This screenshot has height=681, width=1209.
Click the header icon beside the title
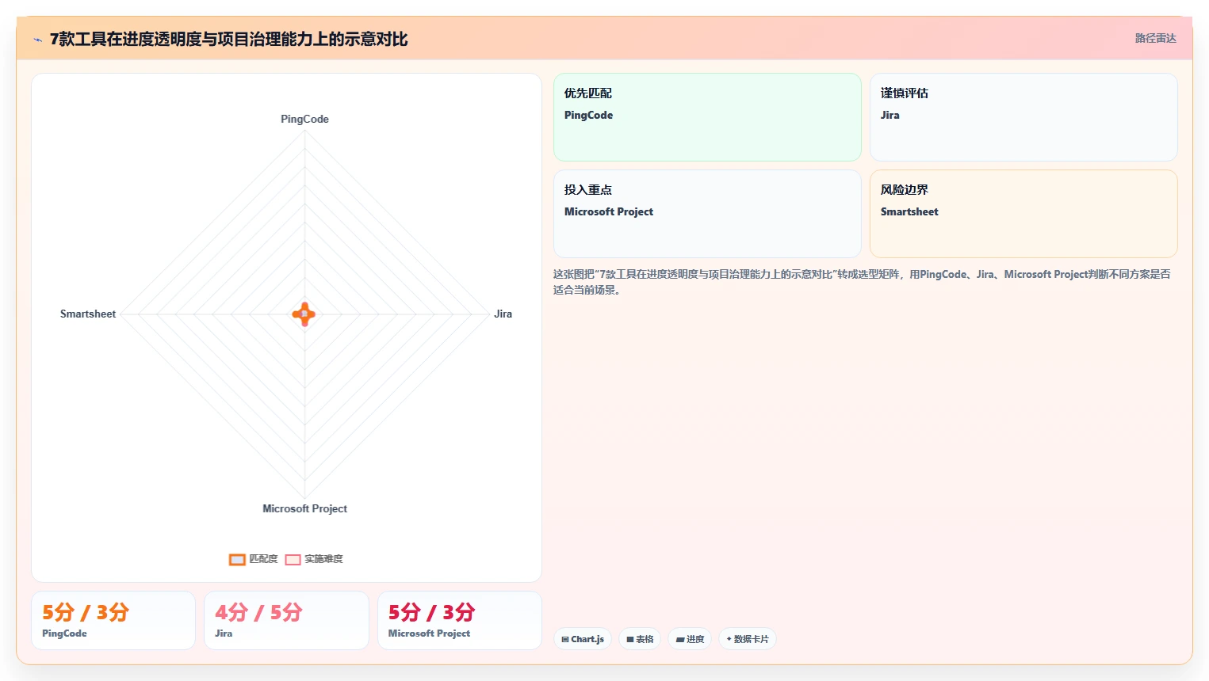pos(37,40)
